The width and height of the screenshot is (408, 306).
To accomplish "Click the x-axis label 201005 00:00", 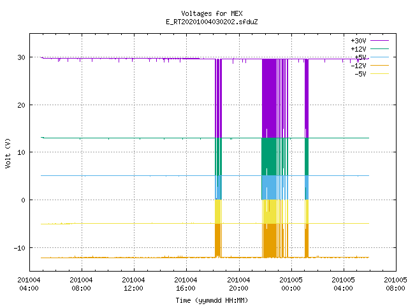I will click(291, 284).
